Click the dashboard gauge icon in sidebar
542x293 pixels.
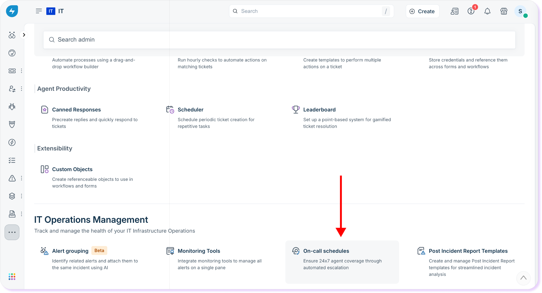point(12,53)
